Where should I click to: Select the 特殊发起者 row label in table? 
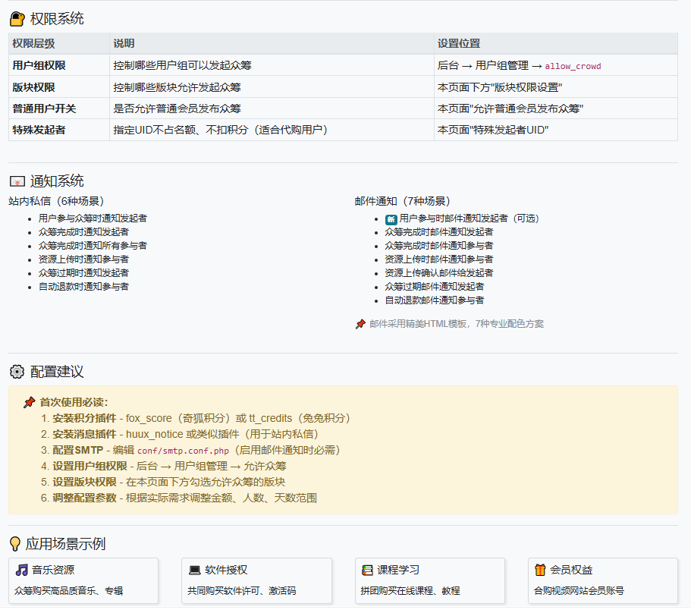point(39,130)
